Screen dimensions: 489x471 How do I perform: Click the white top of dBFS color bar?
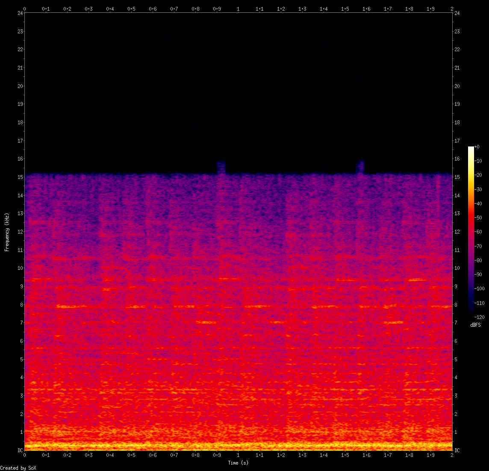point(471,148)
